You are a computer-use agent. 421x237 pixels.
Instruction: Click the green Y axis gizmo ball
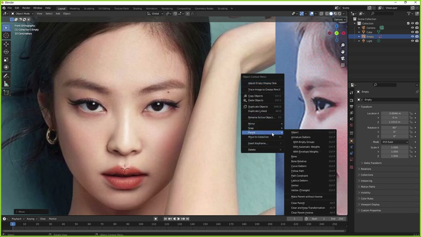336,33
